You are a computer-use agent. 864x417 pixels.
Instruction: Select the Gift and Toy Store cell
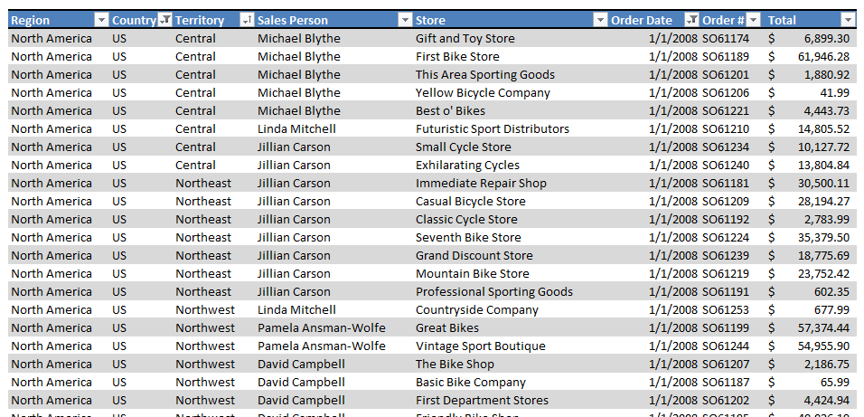tap(511, 39)
